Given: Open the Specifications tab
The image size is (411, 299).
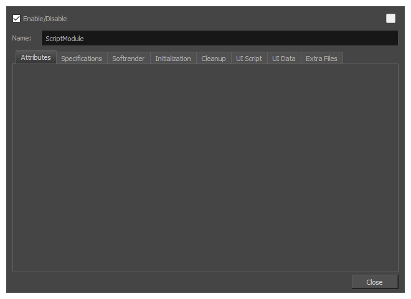Looking at the screenshot, I should (81, 59).
